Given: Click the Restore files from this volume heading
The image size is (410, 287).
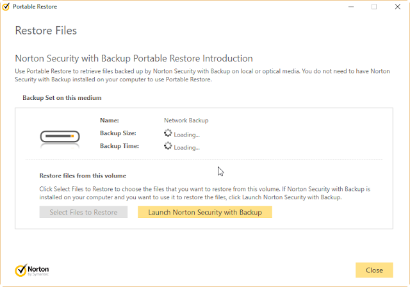Looking at the screenshot, I should point(83,176).
